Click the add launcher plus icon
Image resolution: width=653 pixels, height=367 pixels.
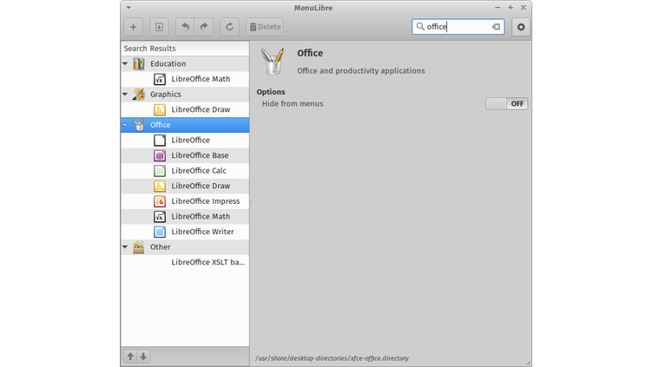point(133,27)
